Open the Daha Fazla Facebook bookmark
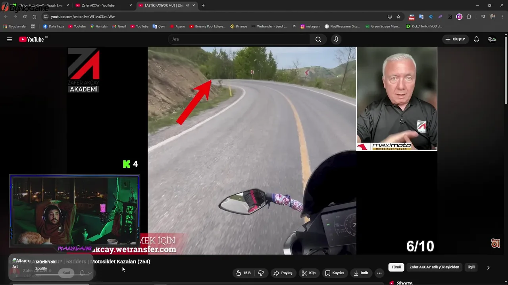The width and height of the screenshot is (508, 285). tap(54, 27)
